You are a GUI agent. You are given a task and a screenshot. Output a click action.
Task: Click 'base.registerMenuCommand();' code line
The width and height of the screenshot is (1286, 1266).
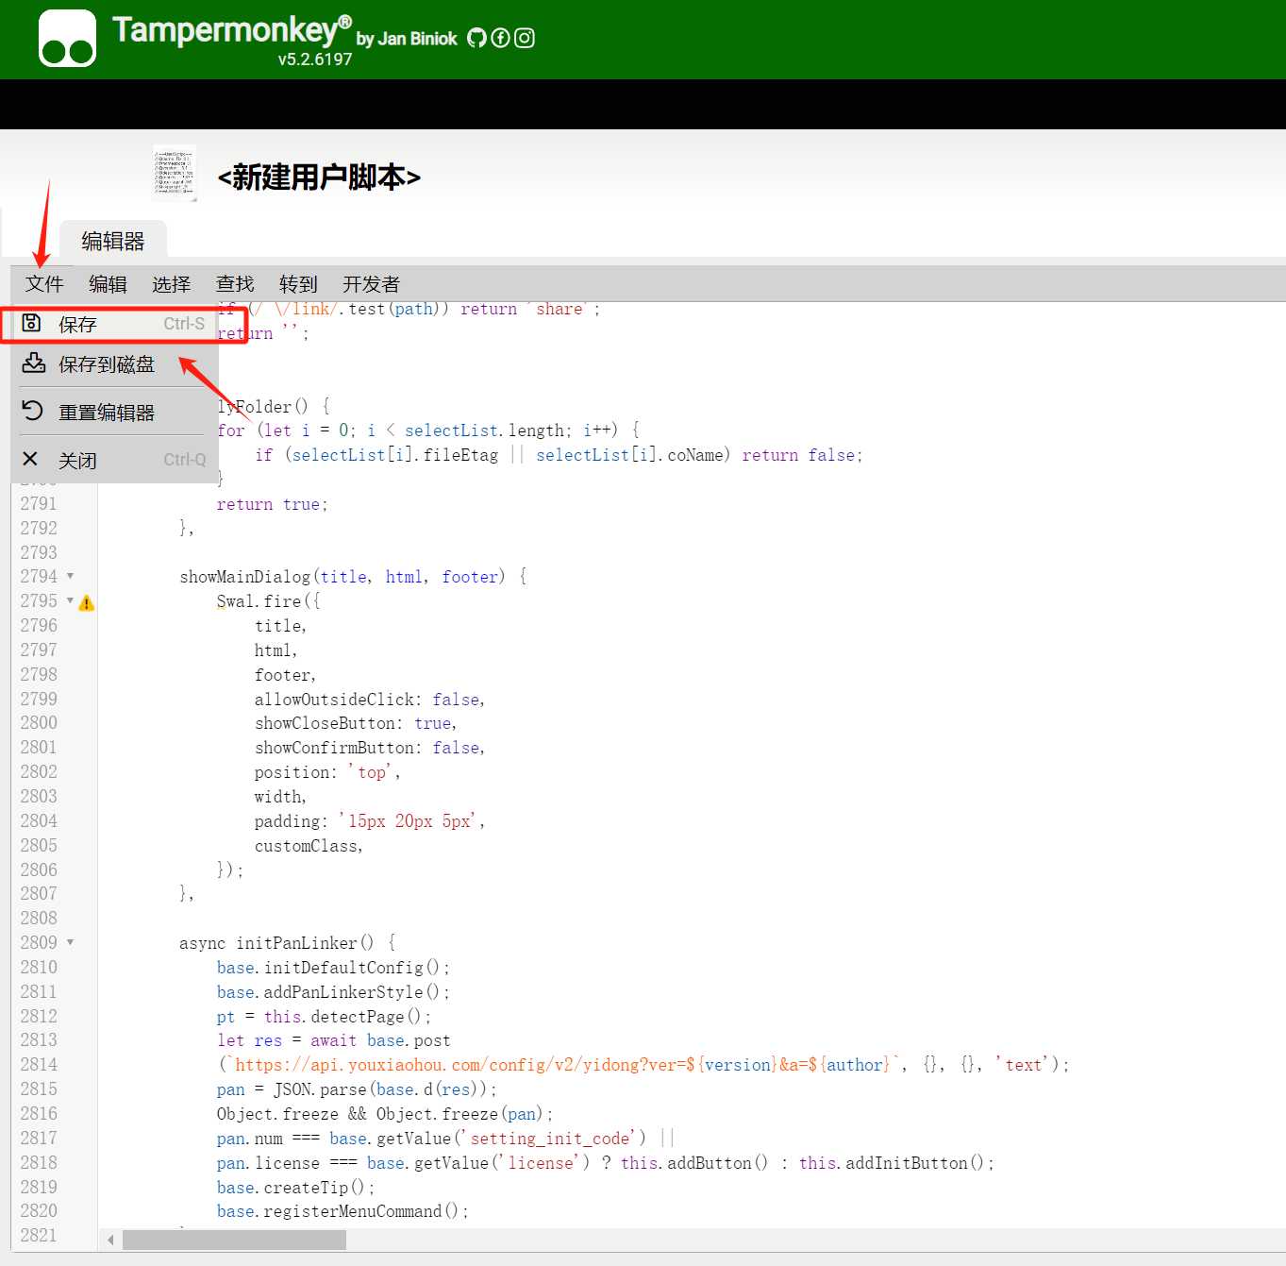click(x=342, y=1211)
